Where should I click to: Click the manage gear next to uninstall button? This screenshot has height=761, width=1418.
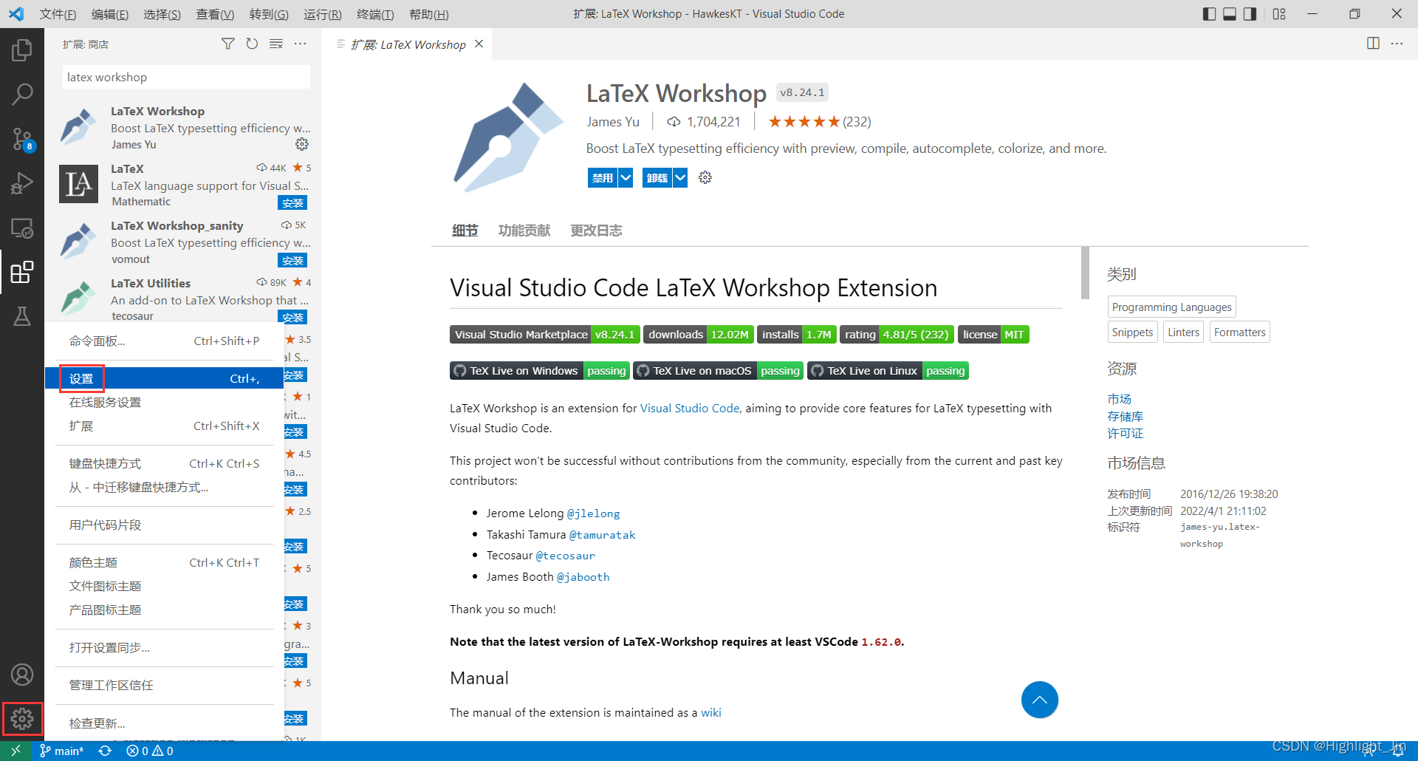(x=705, y=177)
